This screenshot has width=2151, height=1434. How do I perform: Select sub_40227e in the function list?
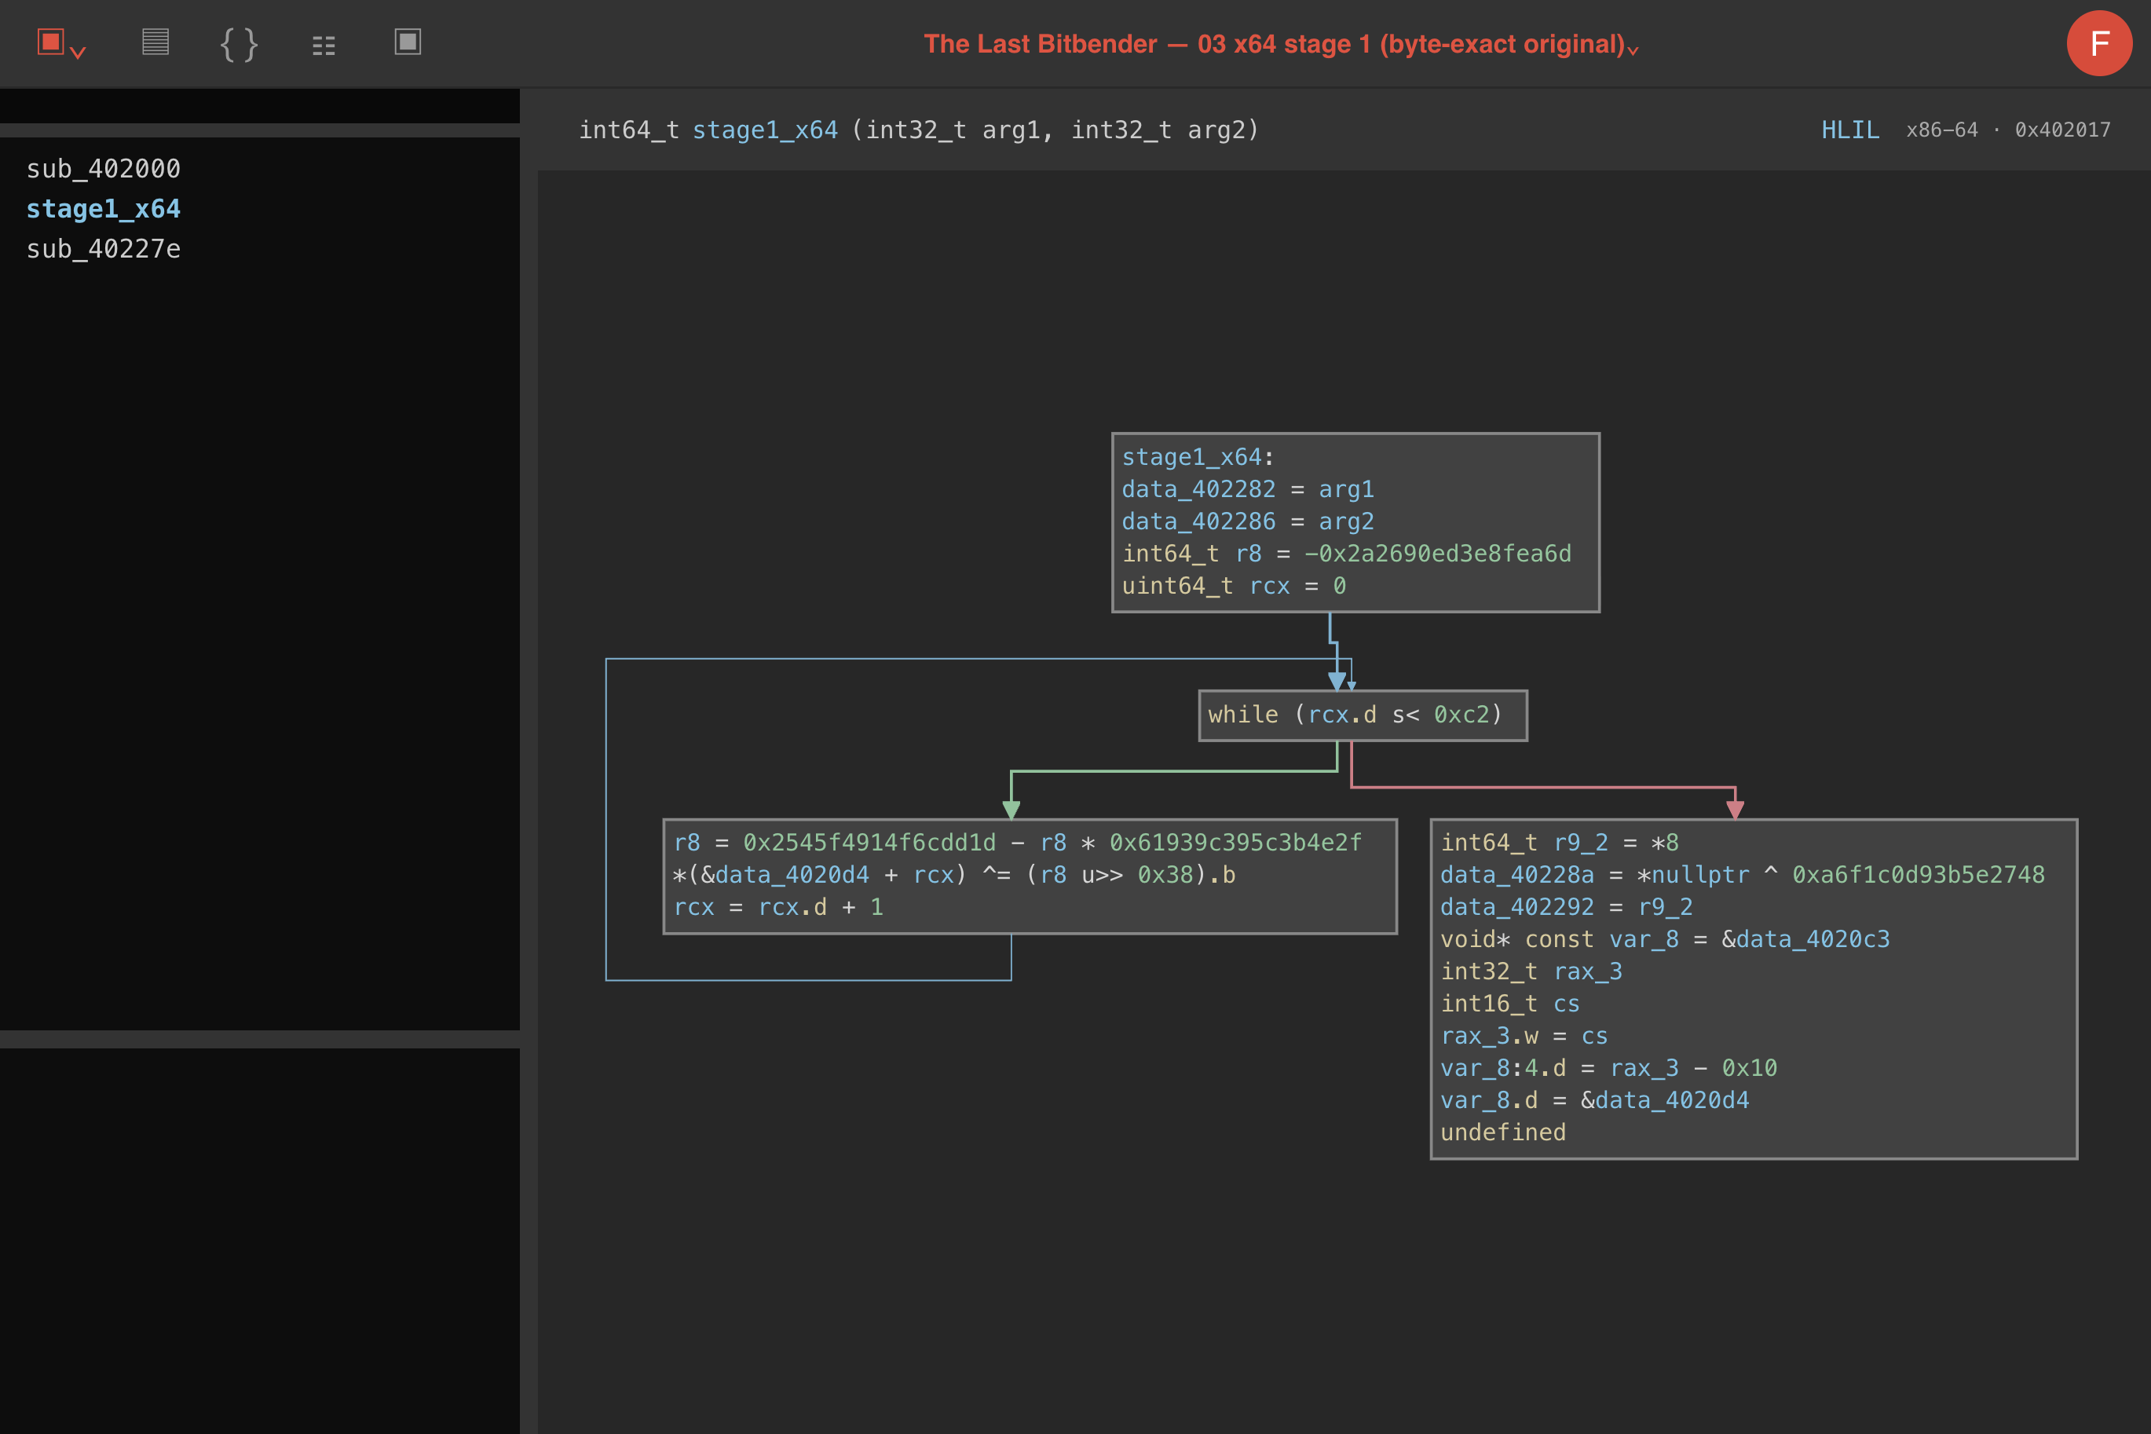(x=104, y=249)
